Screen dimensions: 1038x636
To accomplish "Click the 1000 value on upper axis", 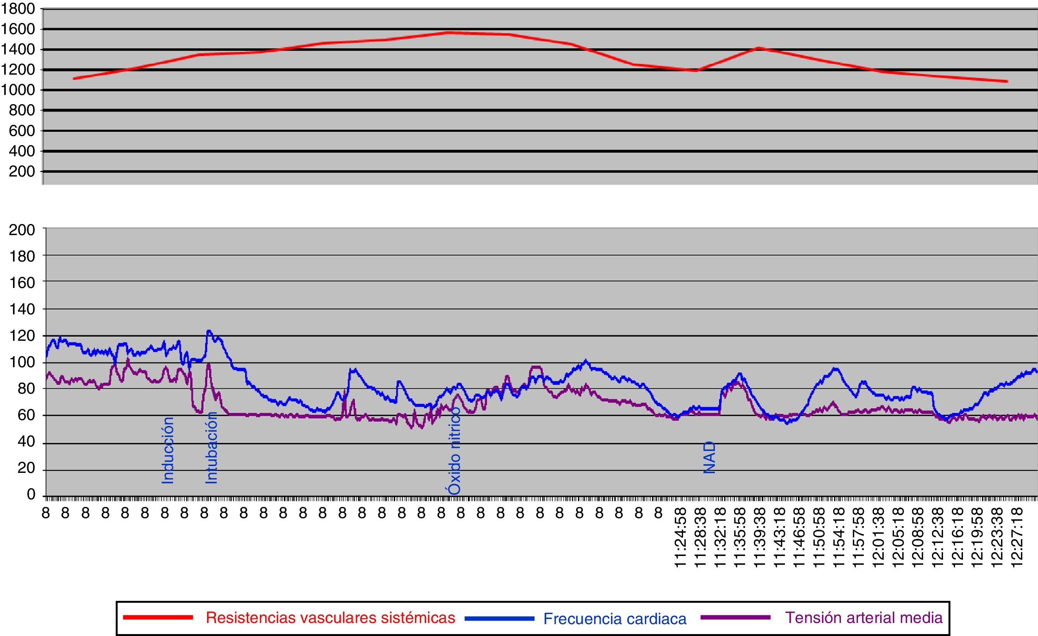I will (18, 90).
